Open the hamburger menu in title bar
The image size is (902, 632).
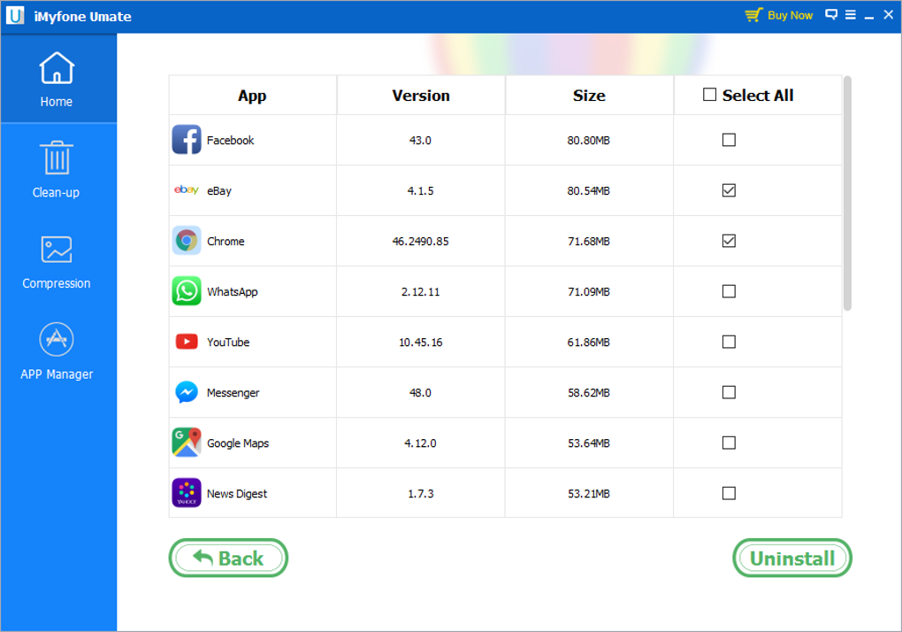(x=851, y=15)
